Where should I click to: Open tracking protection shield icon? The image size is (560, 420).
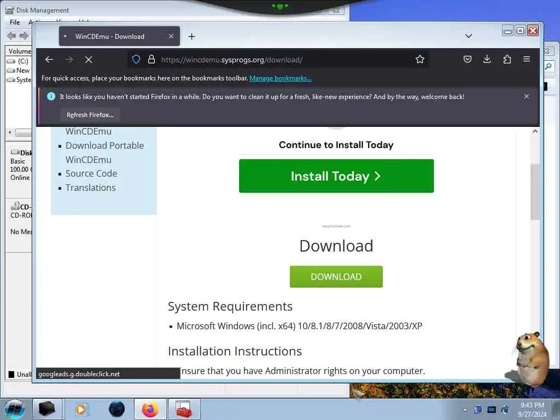[136, 59]
